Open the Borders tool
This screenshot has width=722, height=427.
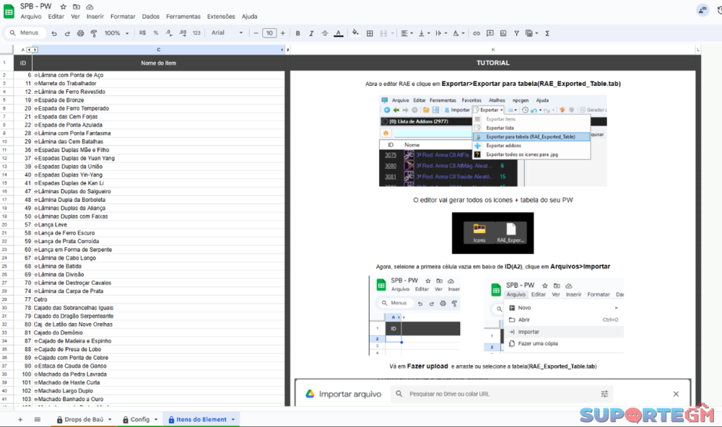click(x=370, y=33)
